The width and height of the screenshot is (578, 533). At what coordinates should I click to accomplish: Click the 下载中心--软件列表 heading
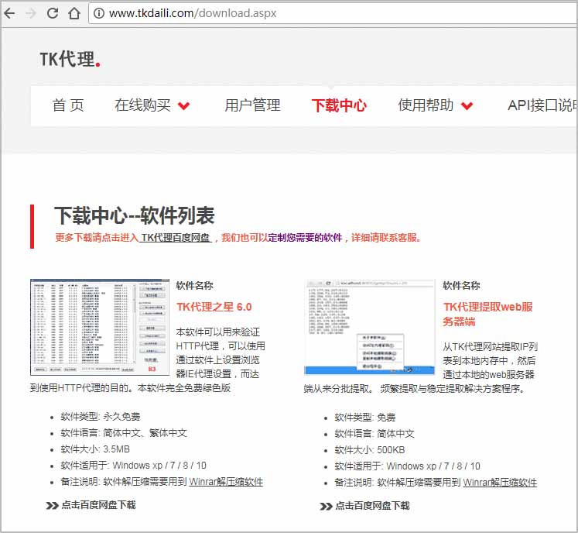[x=134, y=215]
